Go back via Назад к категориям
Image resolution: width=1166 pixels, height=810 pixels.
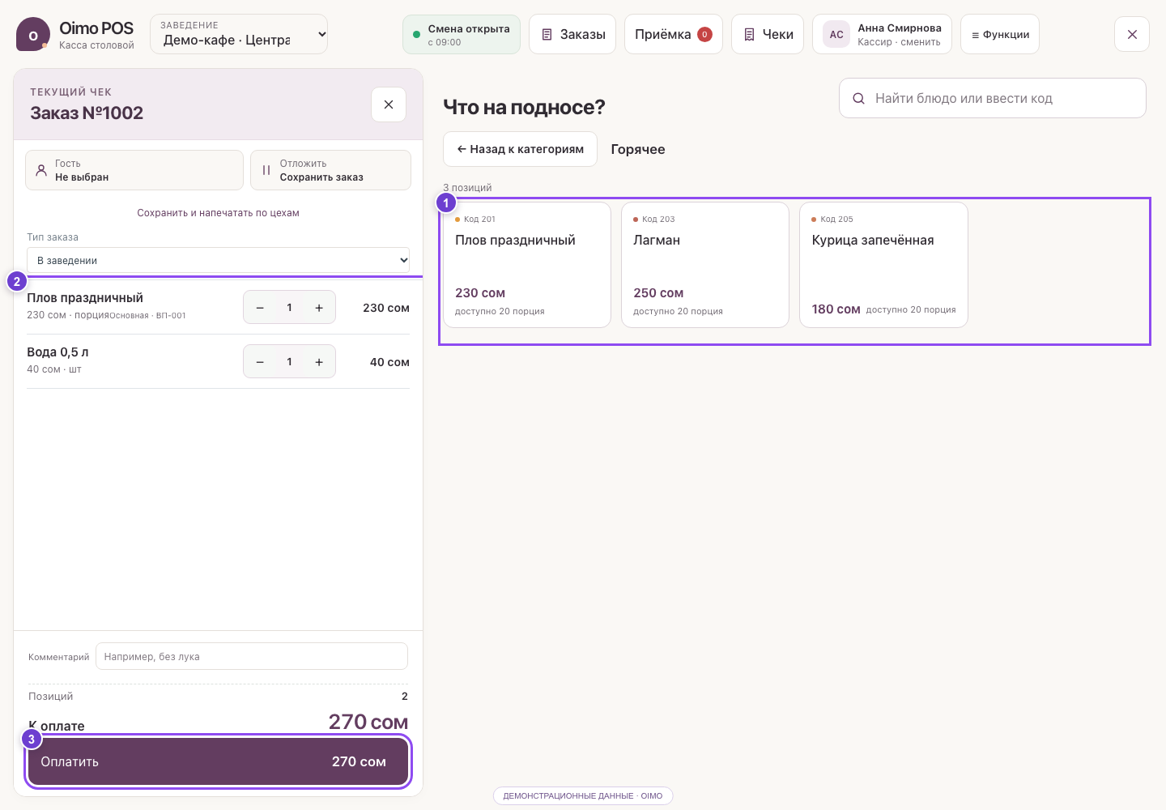click(520, 149)
